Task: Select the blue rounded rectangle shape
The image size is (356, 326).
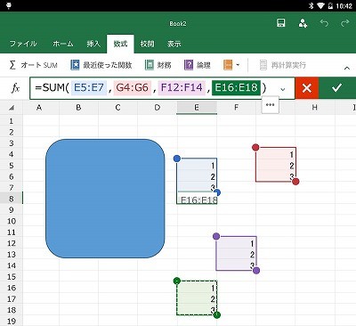Action: click(105, 199)
